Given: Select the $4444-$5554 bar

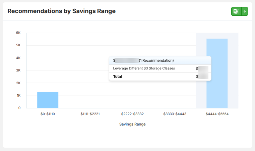Looking at the screenshot, I should [217, 73].
